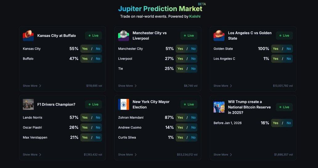Expand Show More in New York City Mayor card
318x168 pixels.
[127, 154]
